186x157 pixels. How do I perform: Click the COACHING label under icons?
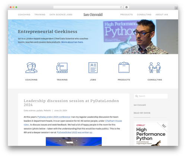point(31,80)
